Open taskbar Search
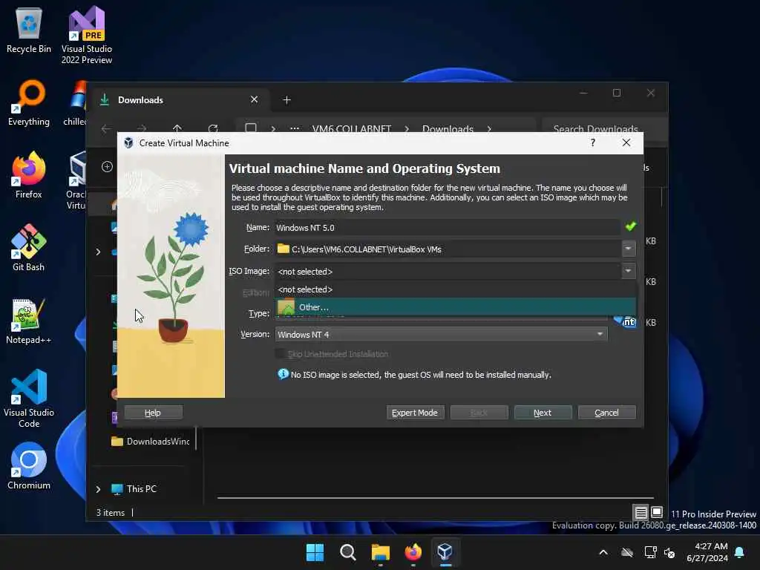This screenshot has height=570, width=760. 347,552
